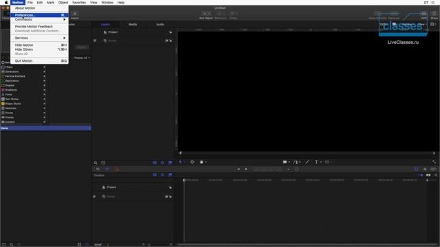Toggle audio mute speaker icon
Screen dimensions: 440x247
pyautogui.click(x=425, y=169)
